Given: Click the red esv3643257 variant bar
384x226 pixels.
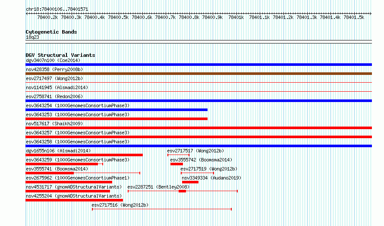Looking at the screenshot, I should 198,137.
